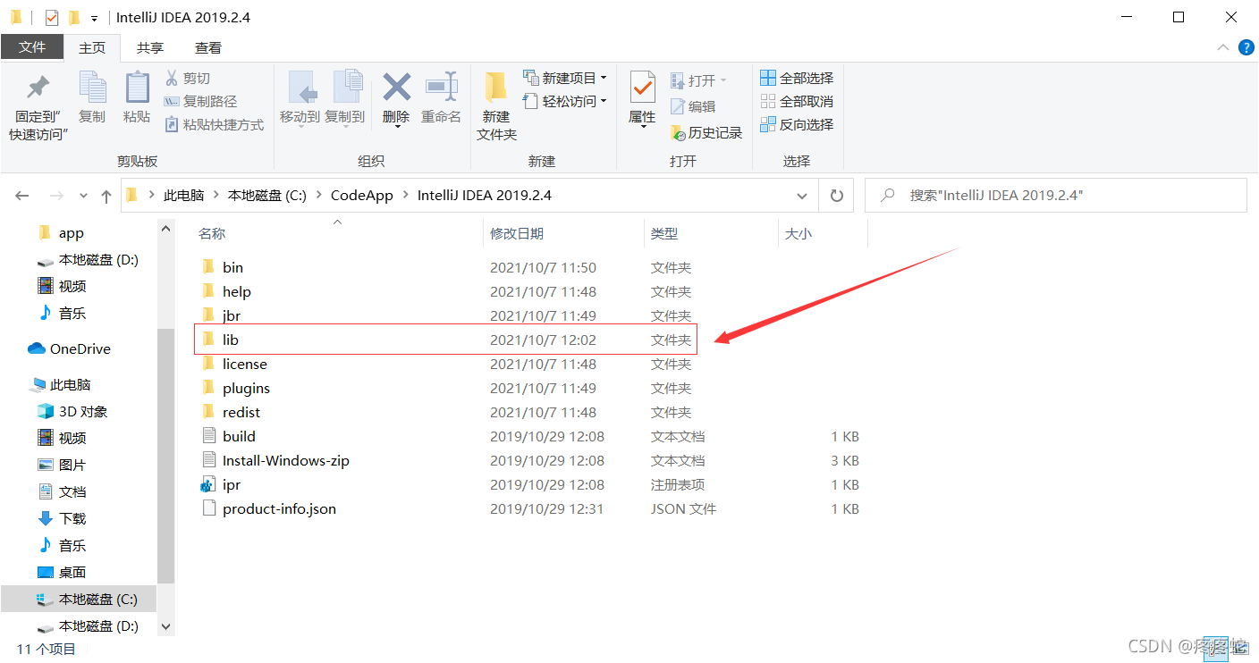Click the Rename ribbon icon

coord(441,97)
